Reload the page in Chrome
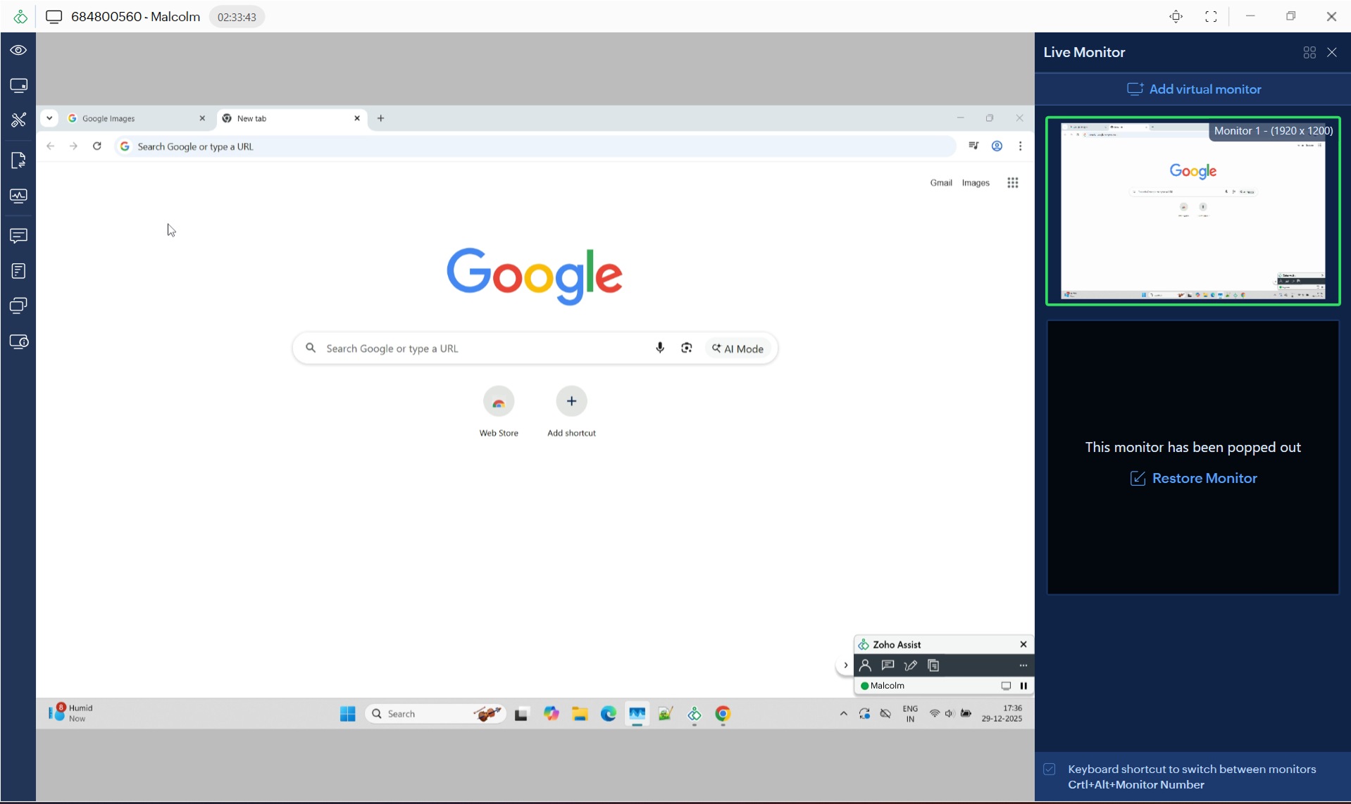1351x804 pixels. coord(97,146)
